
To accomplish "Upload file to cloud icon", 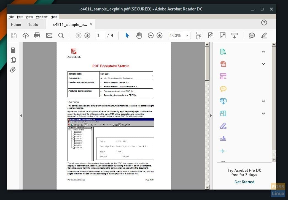I will point(26,35).
